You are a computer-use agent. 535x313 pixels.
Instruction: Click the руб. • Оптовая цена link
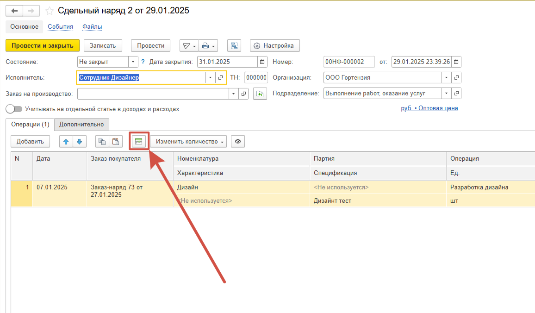[x=429, y=108]
